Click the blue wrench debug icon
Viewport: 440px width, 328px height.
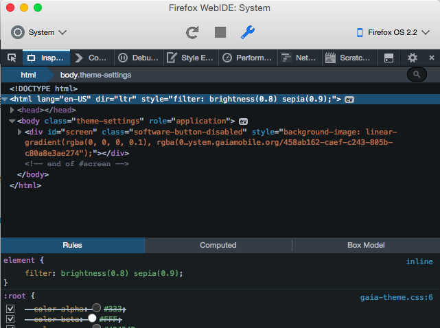pyautogui.click(x=247, y=32)
